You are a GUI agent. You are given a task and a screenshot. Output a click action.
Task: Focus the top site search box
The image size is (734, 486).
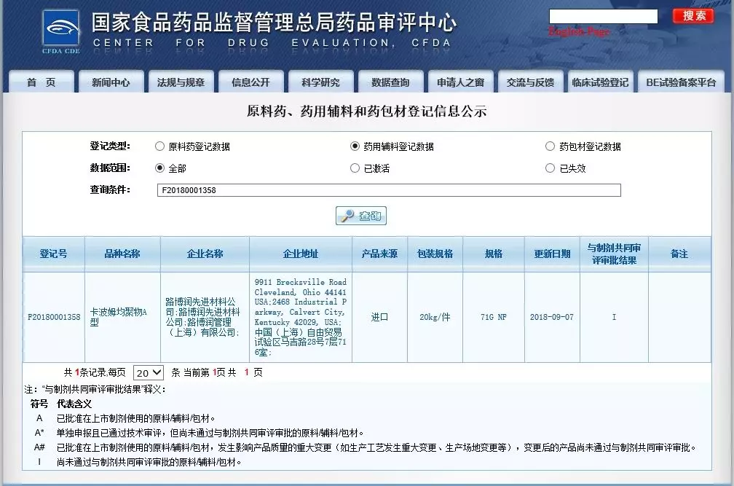click(604, 16)
